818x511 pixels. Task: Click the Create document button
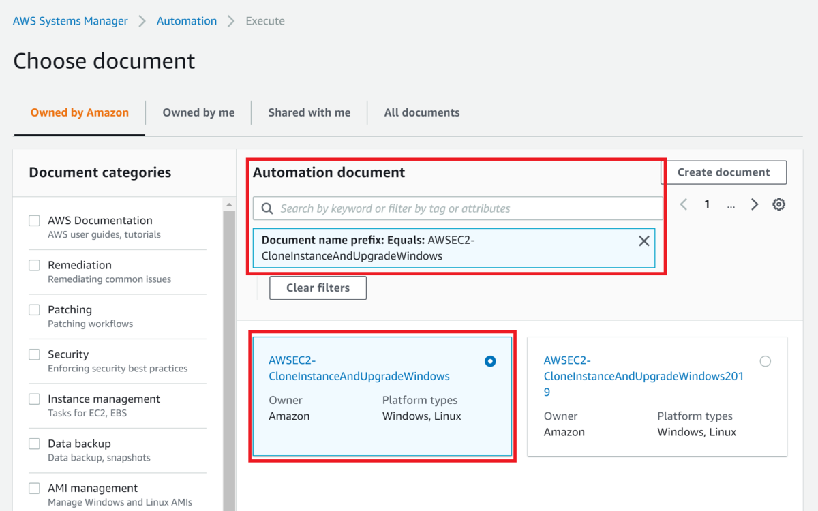click(x=724, y=172)
